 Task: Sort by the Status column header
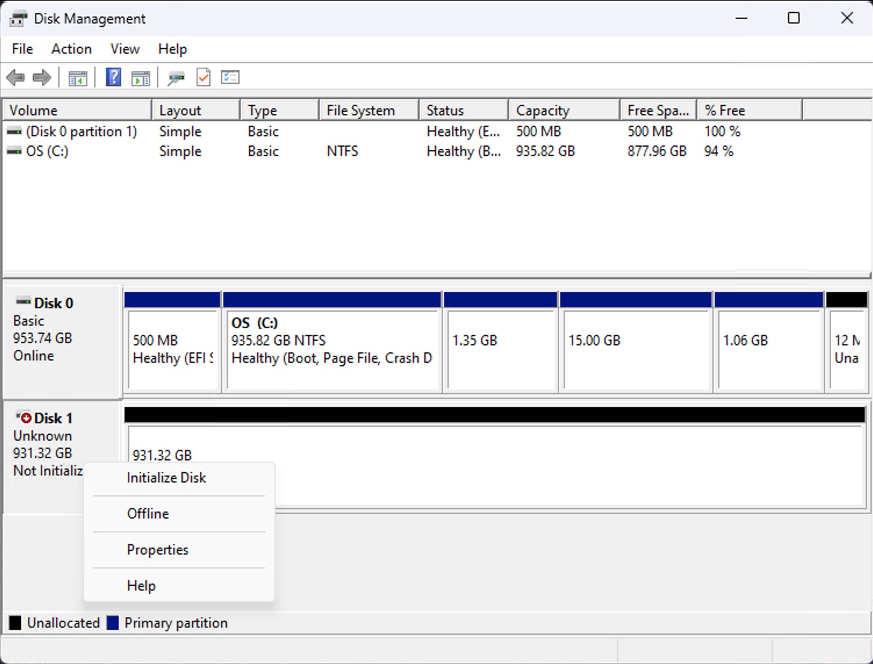click(x=464, y=110)
